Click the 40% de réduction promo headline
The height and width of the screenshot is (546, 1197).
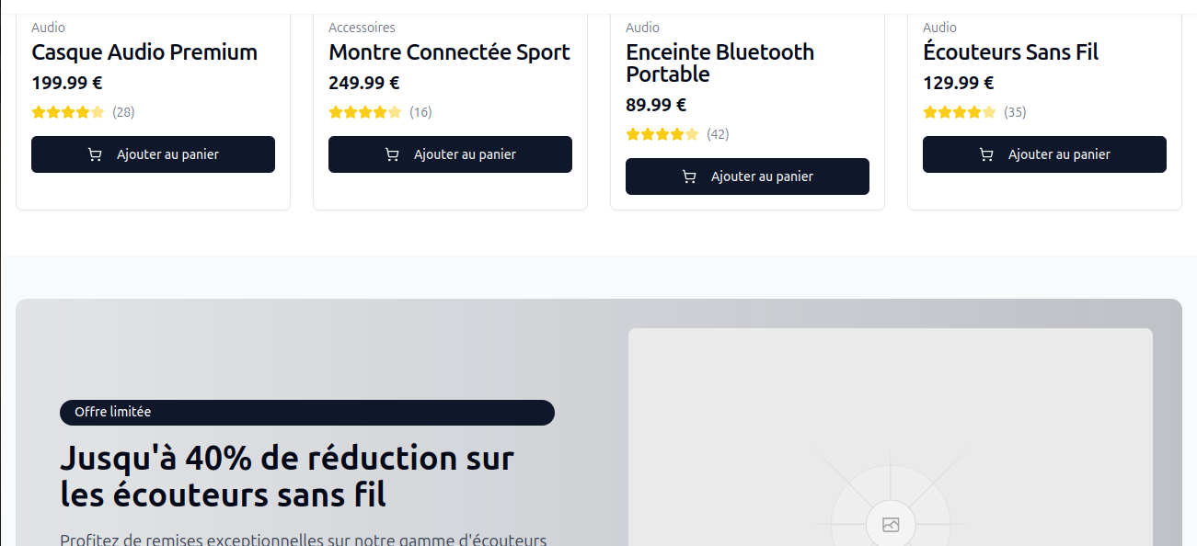[287, 476]
